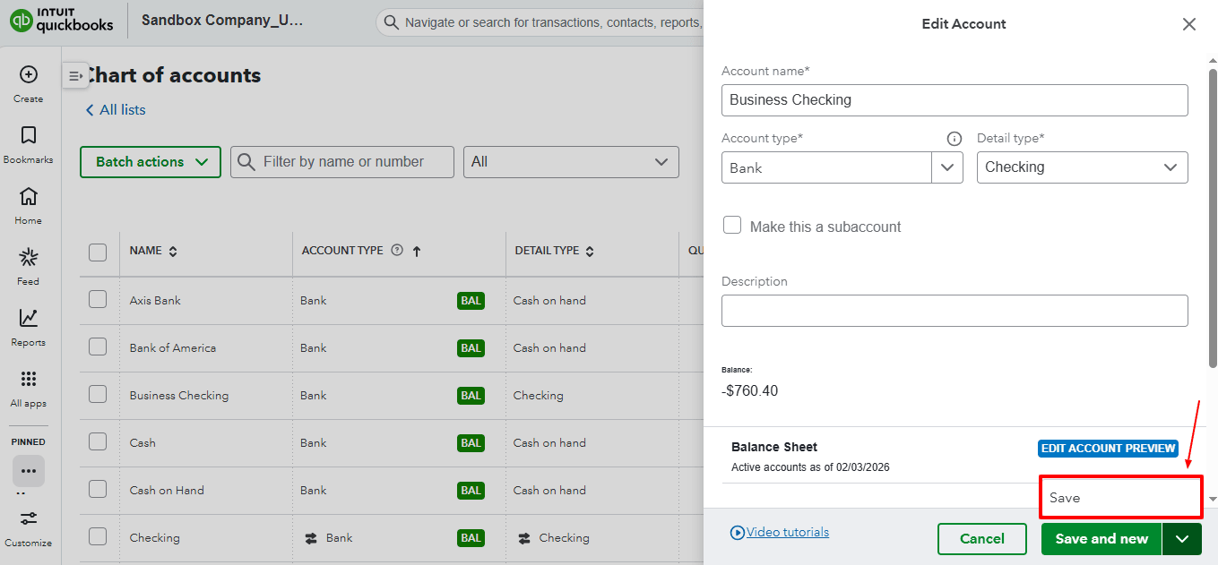Expand the All account filter dropdown
1218x565 pixels.
point(571,162)
